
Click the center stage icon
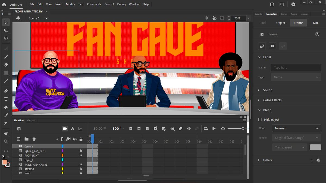[x=206, y=18]
